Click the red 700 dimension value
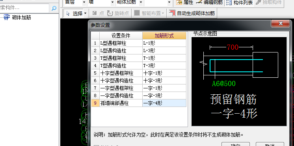 pos(233,47)
